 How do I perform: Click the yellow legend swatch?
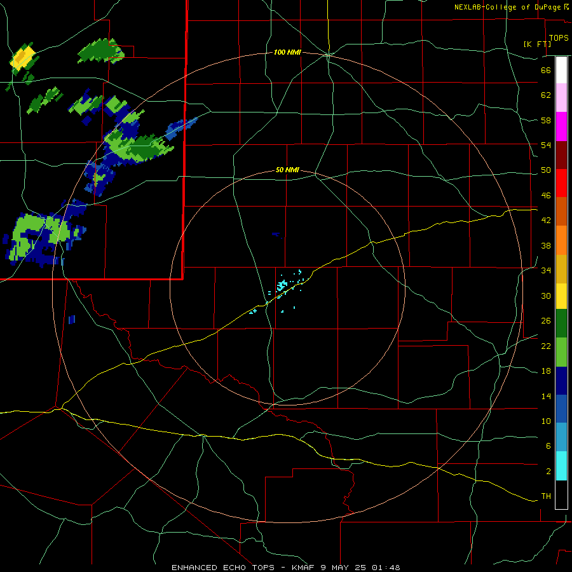561,296
